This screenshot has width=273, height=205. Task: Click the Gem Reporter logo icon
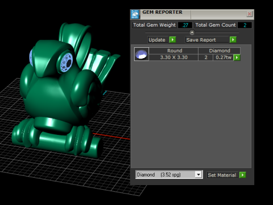pyautogui.click(x=135, y=14)
